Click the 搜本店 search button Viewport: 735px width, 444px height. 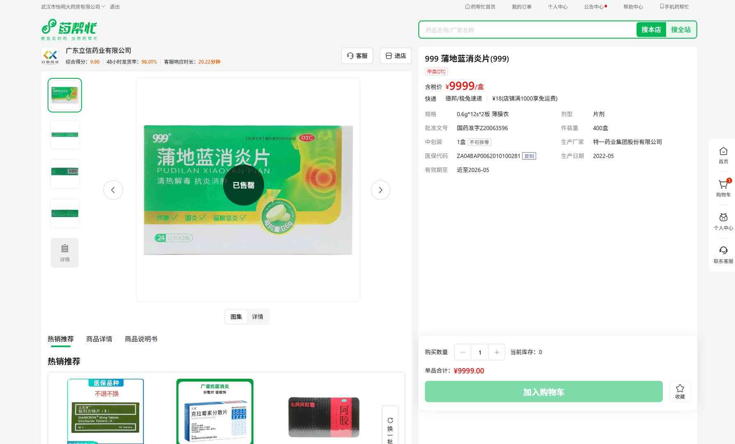pos(651,30)
